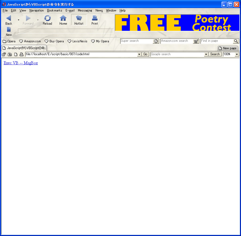Click the address field with code.html URL
Image resolution: width=241 pixels, height=236 pixels.
click(81, 54)
